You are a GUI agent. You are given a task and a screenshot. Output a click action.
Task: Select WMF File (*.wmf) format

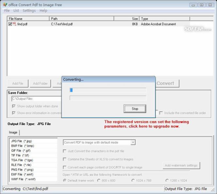point(33,179)
